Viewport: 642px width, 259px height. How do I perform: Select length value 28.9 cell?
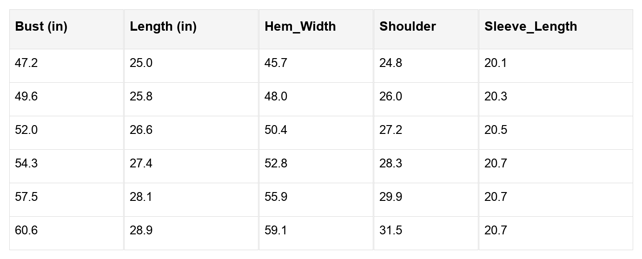[141, 231]
